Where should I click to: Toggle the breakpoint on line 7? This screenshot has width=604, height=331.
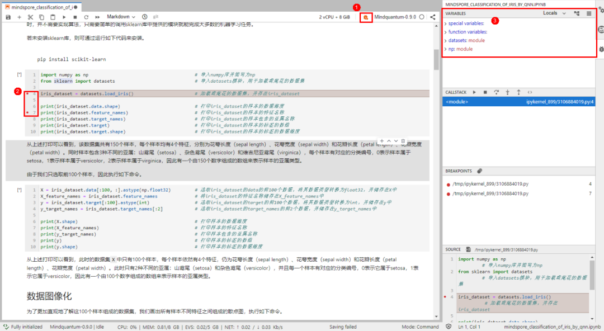27,113
